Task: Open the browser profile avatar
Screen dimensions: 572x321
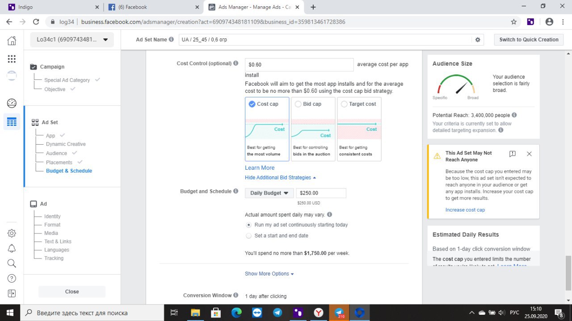Action: (x=549, y=22)
